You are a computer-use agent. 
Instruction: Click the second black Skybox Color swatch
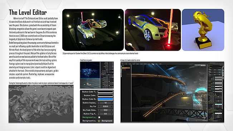coord(105,95)
